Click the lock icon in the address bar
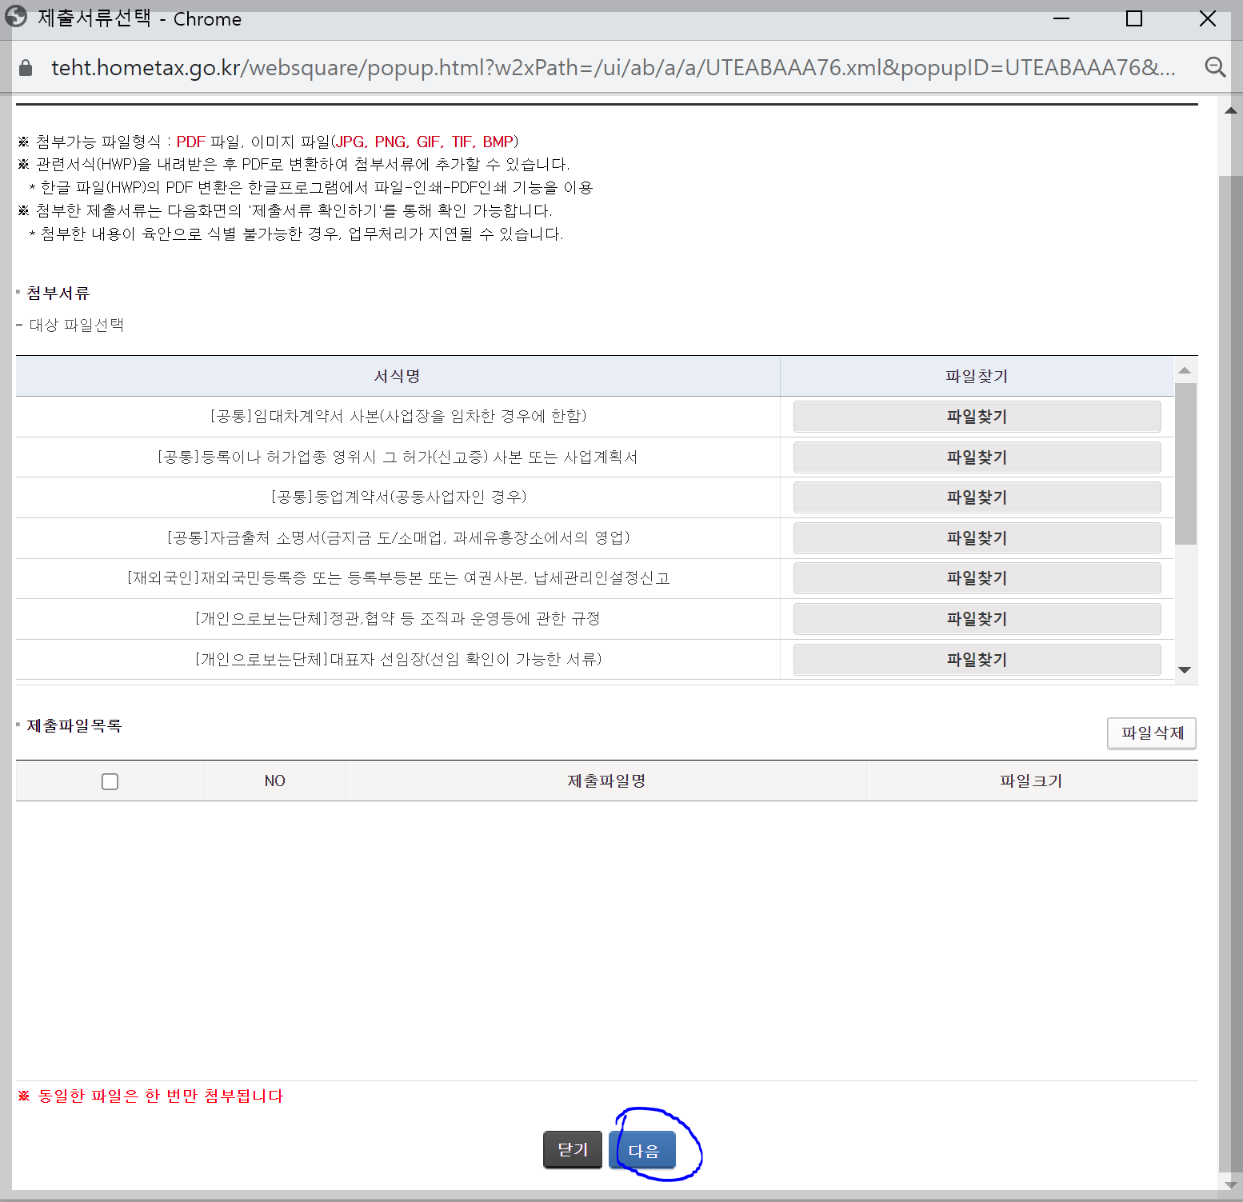The width and height of the screenshot is (1243, 1202). tap(25, 67)
